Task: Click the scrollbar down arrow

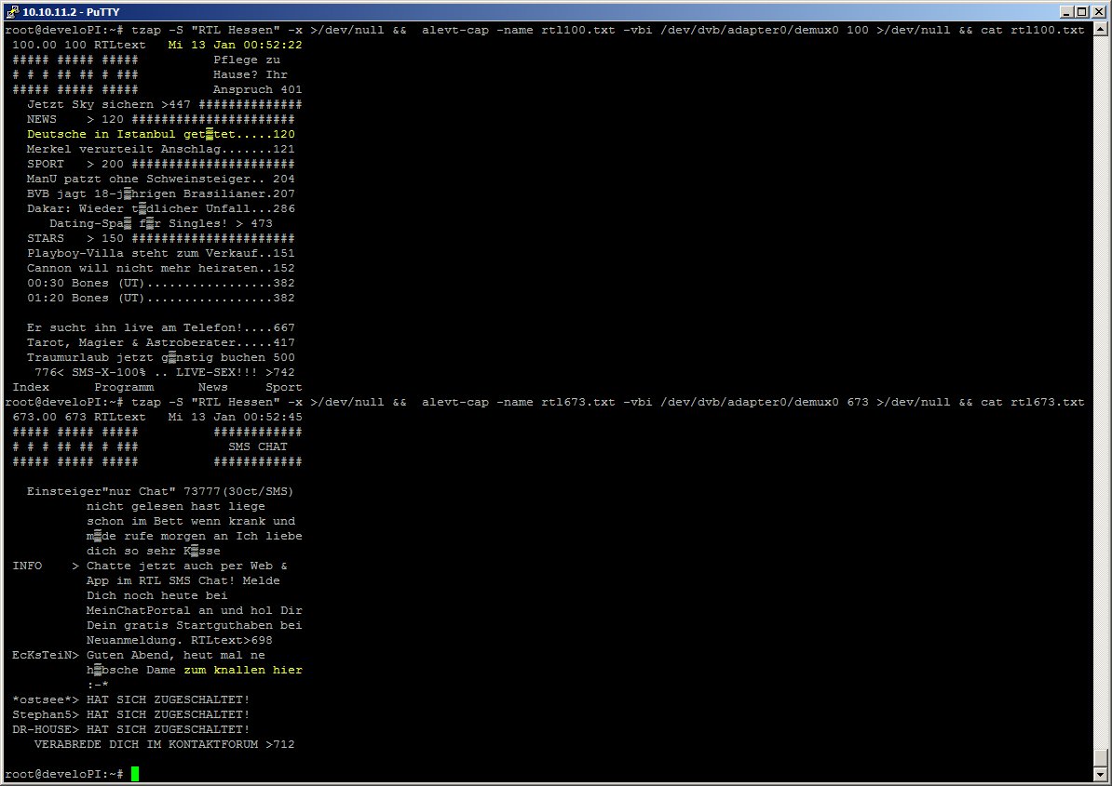Action: 1101,774
